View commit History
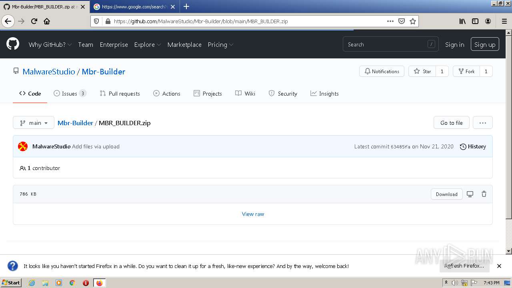512x288 pixels. pyautogui.click(x=473, y=146)
